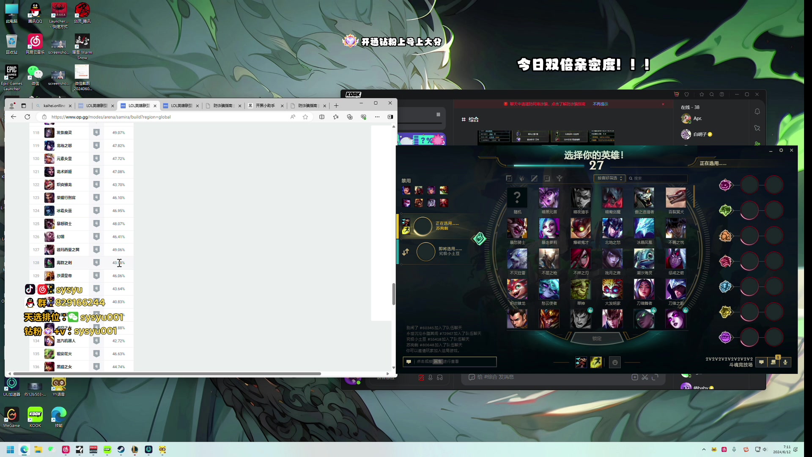Toggle the jungle role filter icon
This screenshot has width=812, height=457.
pos(521,179)
